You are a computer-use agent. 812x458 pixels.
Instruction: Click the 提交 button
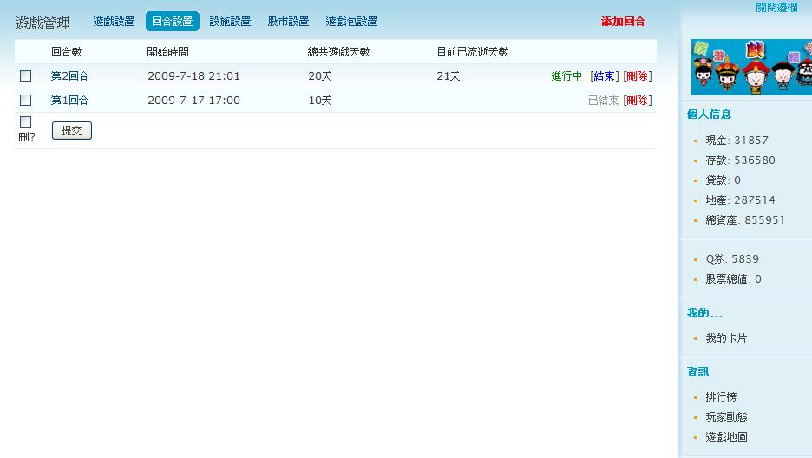[x=72, y=130]
